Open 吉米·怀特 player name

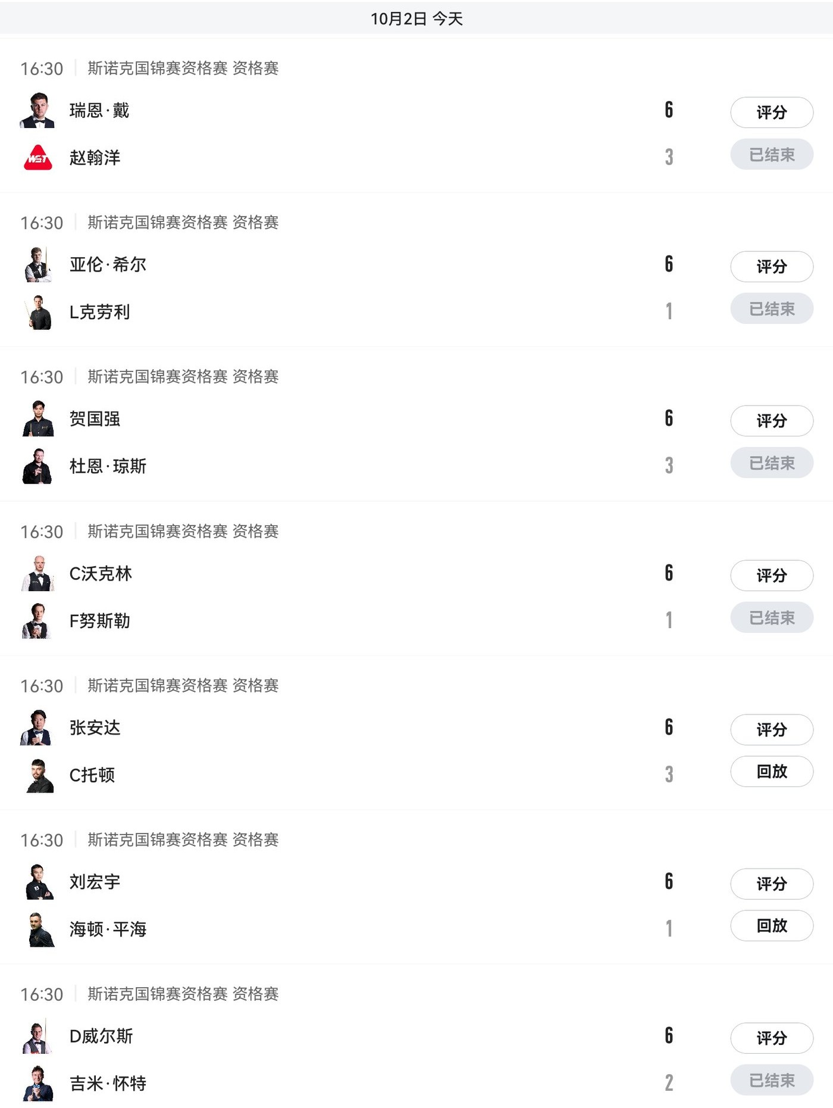point(108,1084)
